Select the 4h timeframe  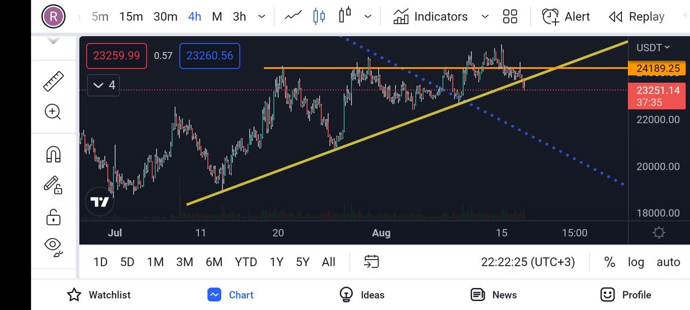(x=195, y=17)
